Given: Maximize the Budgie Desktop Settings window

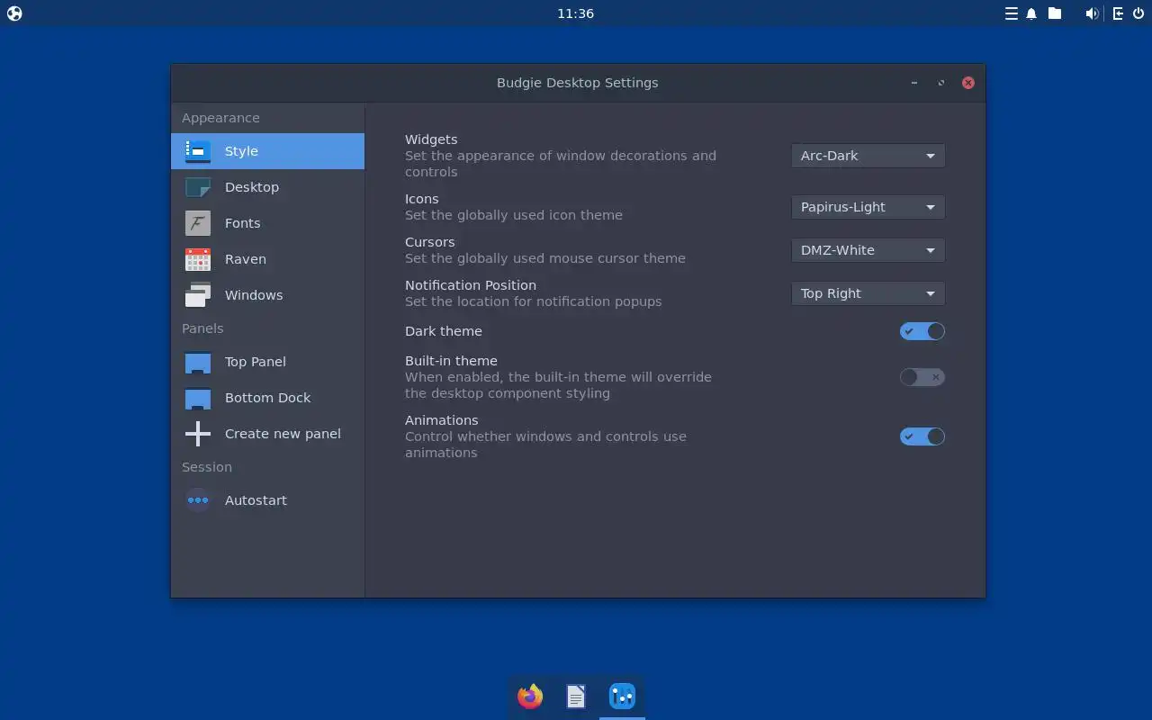Looking at the screenshot, I should (941, 83).
